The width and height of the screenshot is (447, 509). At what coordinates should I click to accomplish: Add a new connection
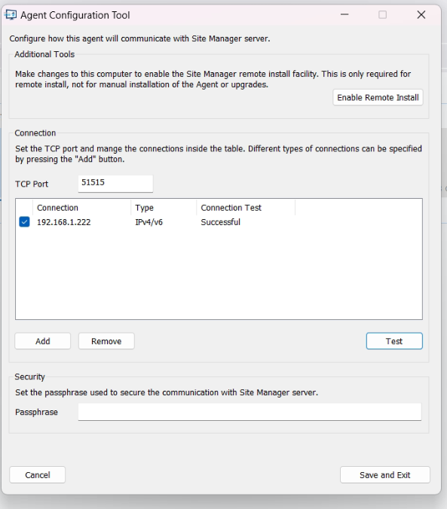point(42,341)
